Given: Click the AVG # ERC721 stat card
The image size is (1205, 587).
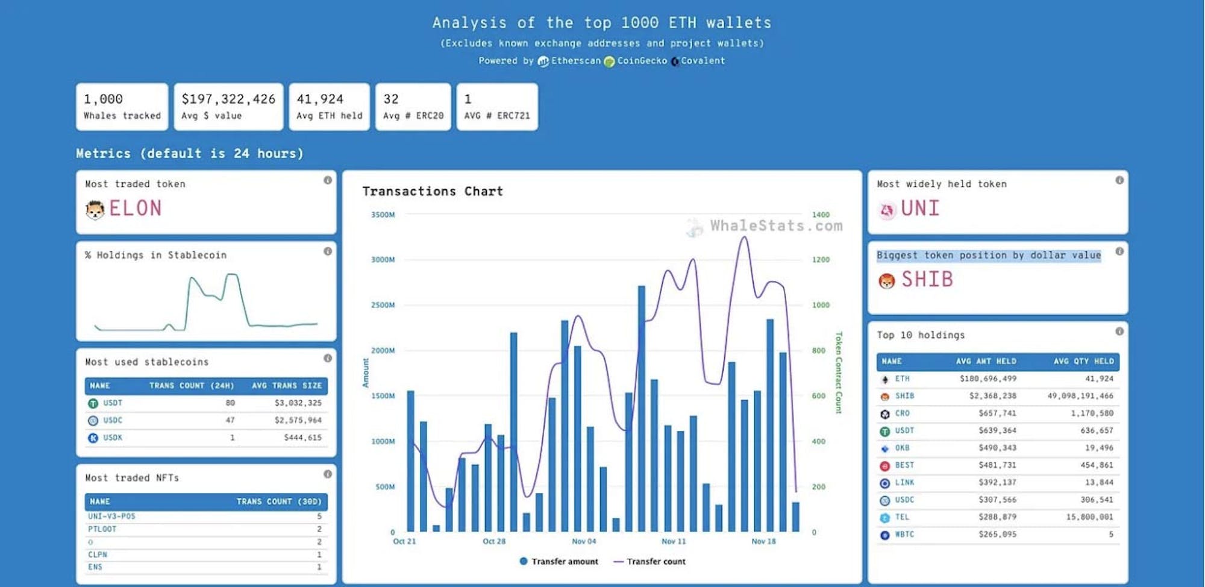Looking at the screenshot, I should tap(497, 107).
